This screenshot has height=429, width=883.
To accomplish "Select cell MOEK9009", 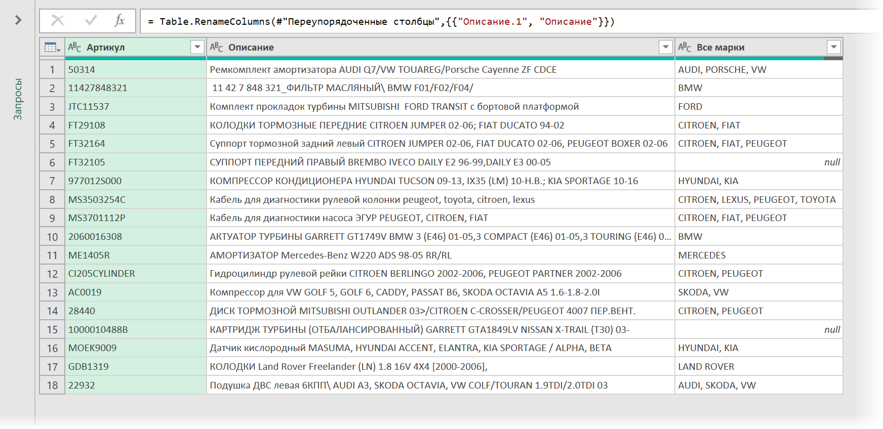I will [x=136, y=348].
